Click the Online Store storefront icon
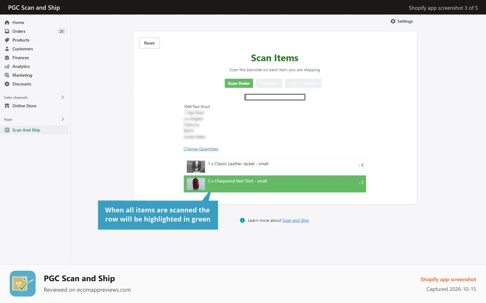486x303 pixels. [x=7, y=106]
